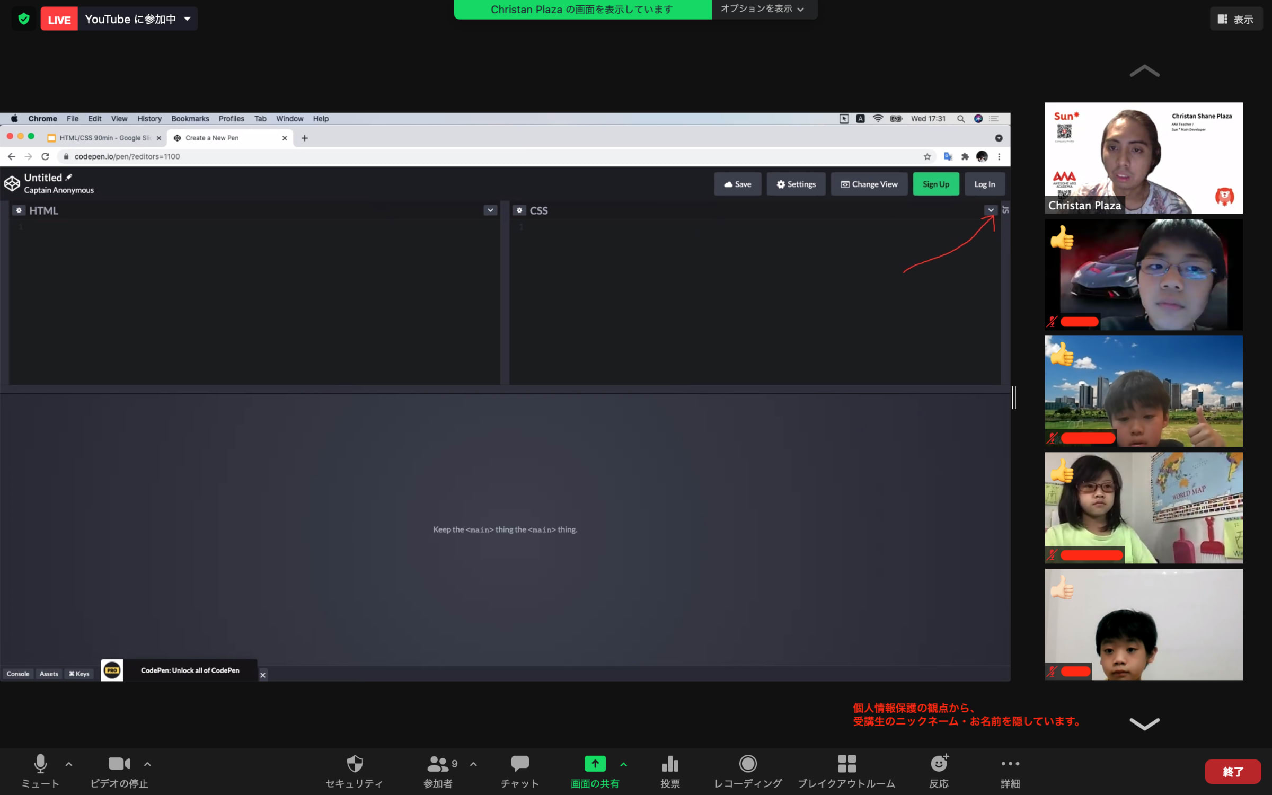Open the Participants panel
This screenshot has width=1272, height=795.
438,764
